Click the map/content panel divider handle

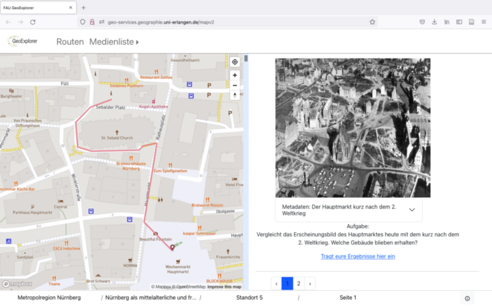click(x=246, y=59)
